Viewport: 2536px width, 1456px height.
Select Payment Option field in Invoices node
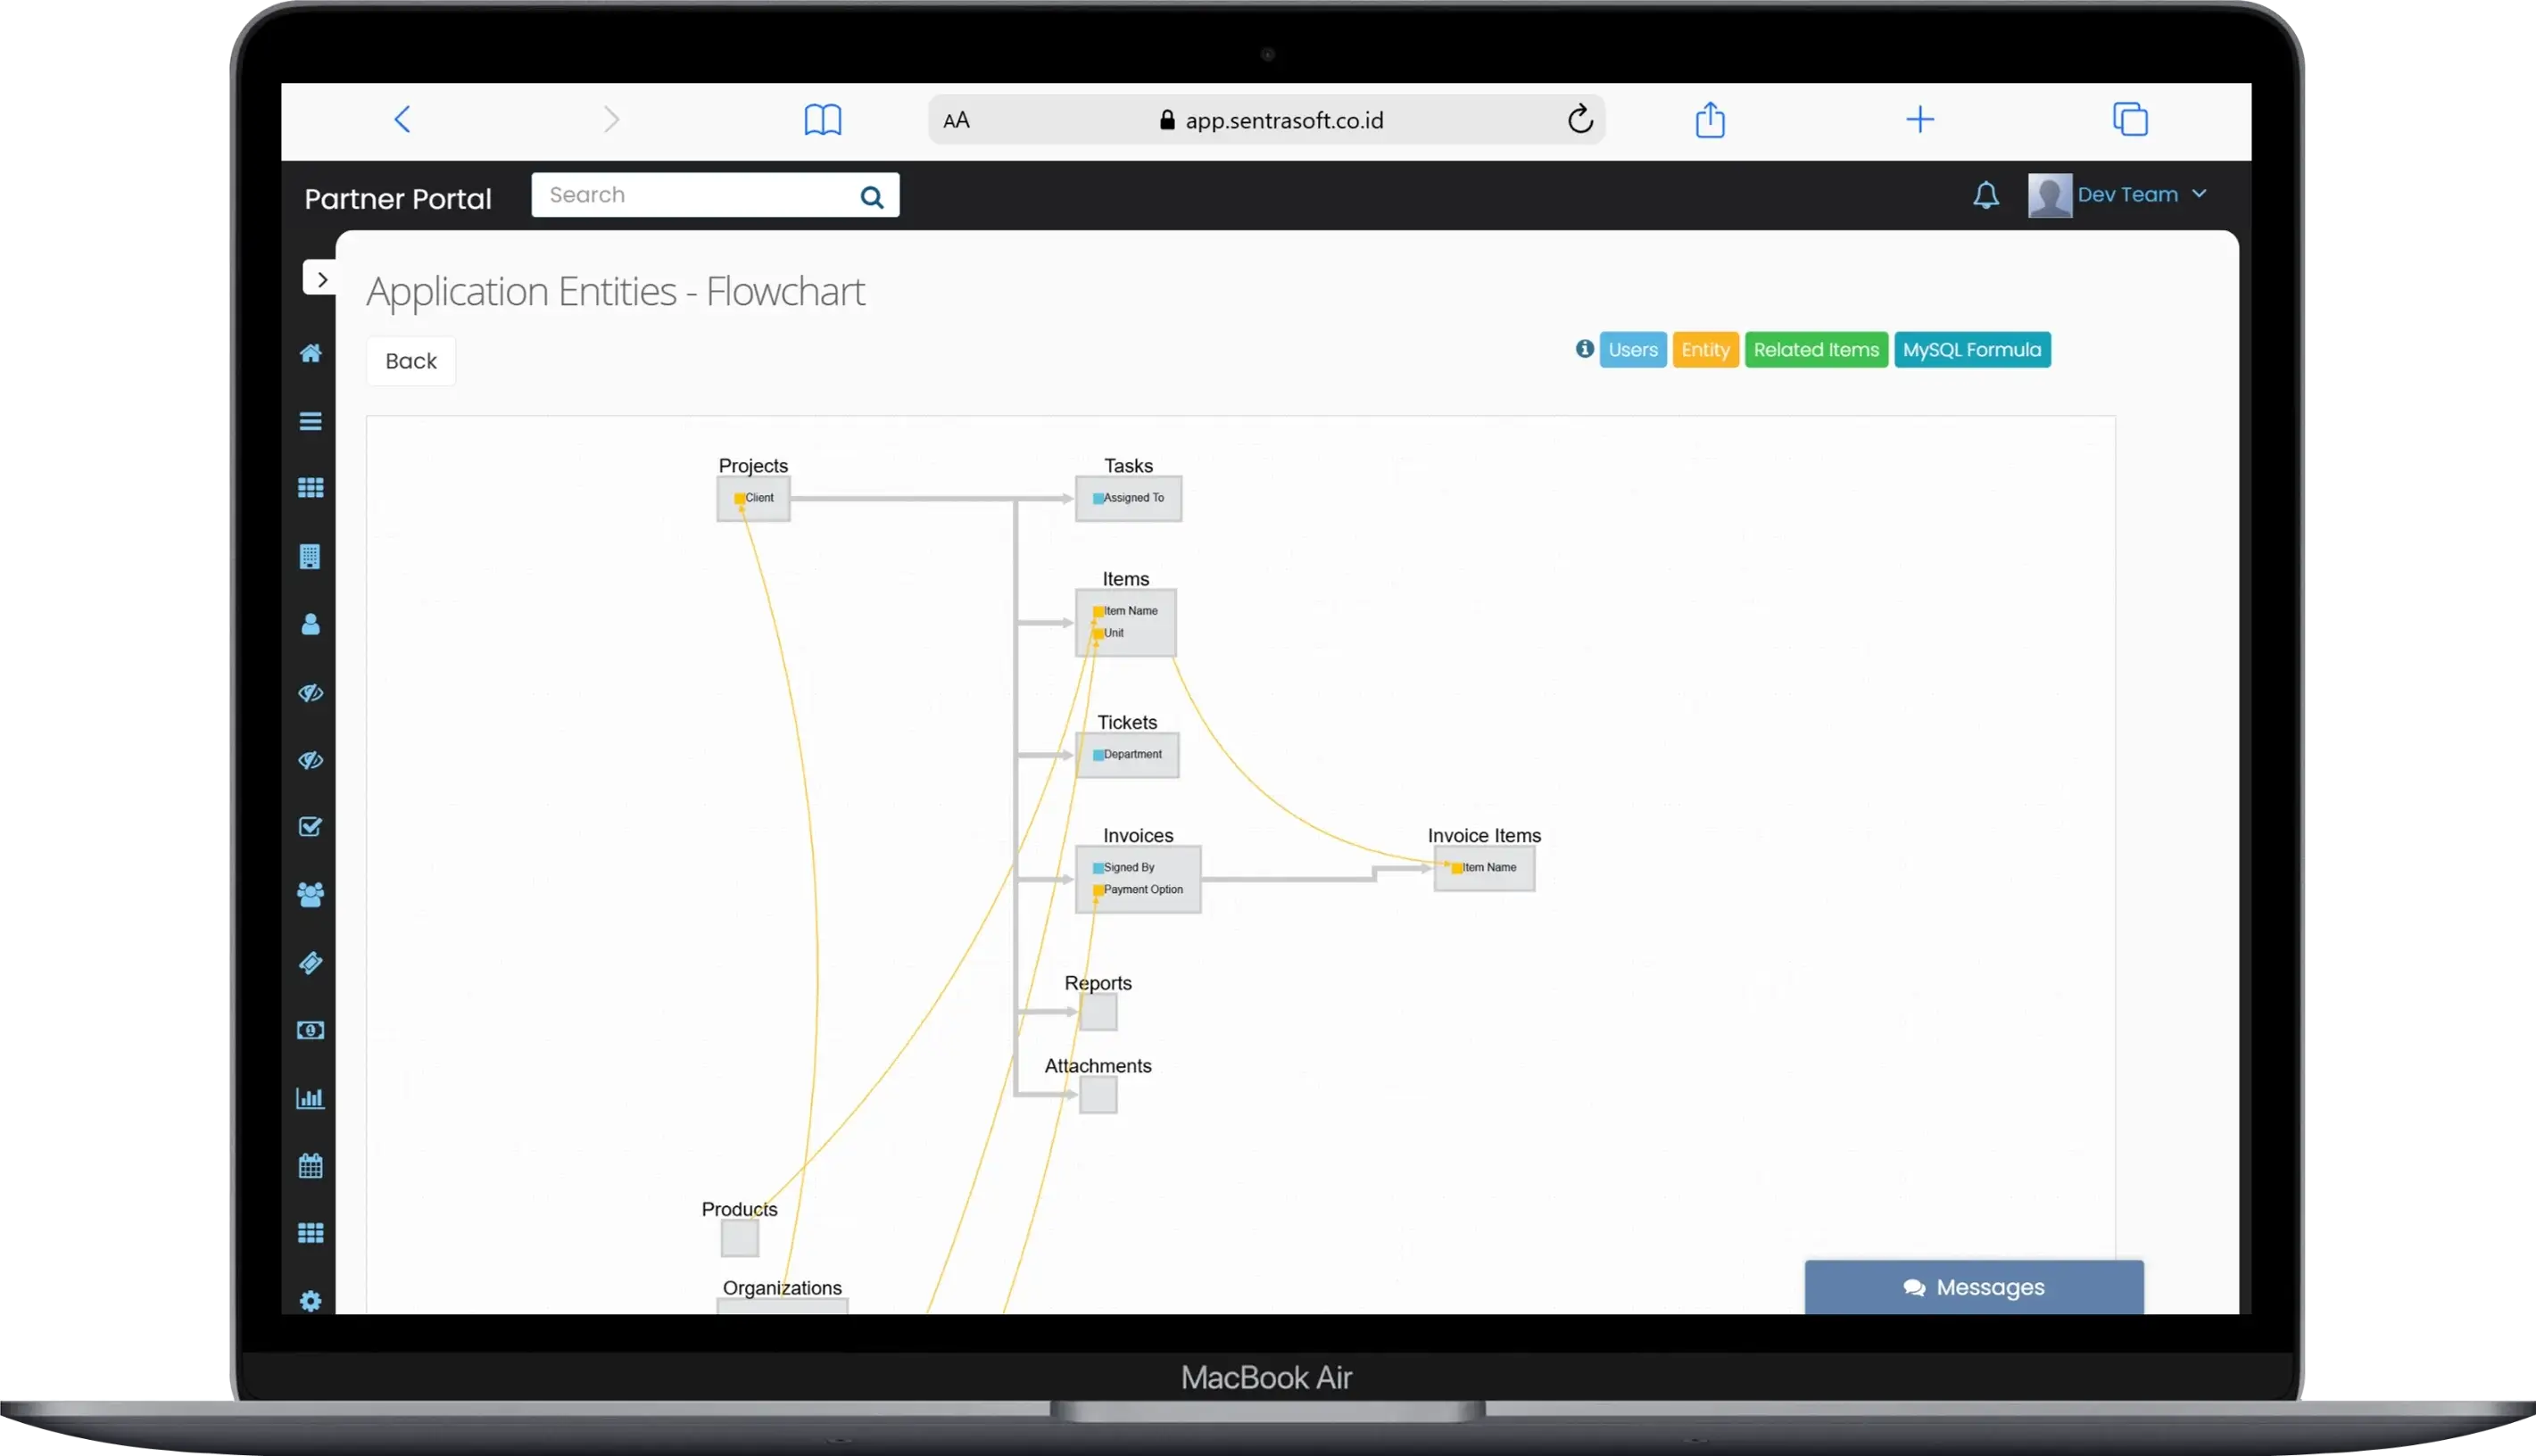[1138, 890]
